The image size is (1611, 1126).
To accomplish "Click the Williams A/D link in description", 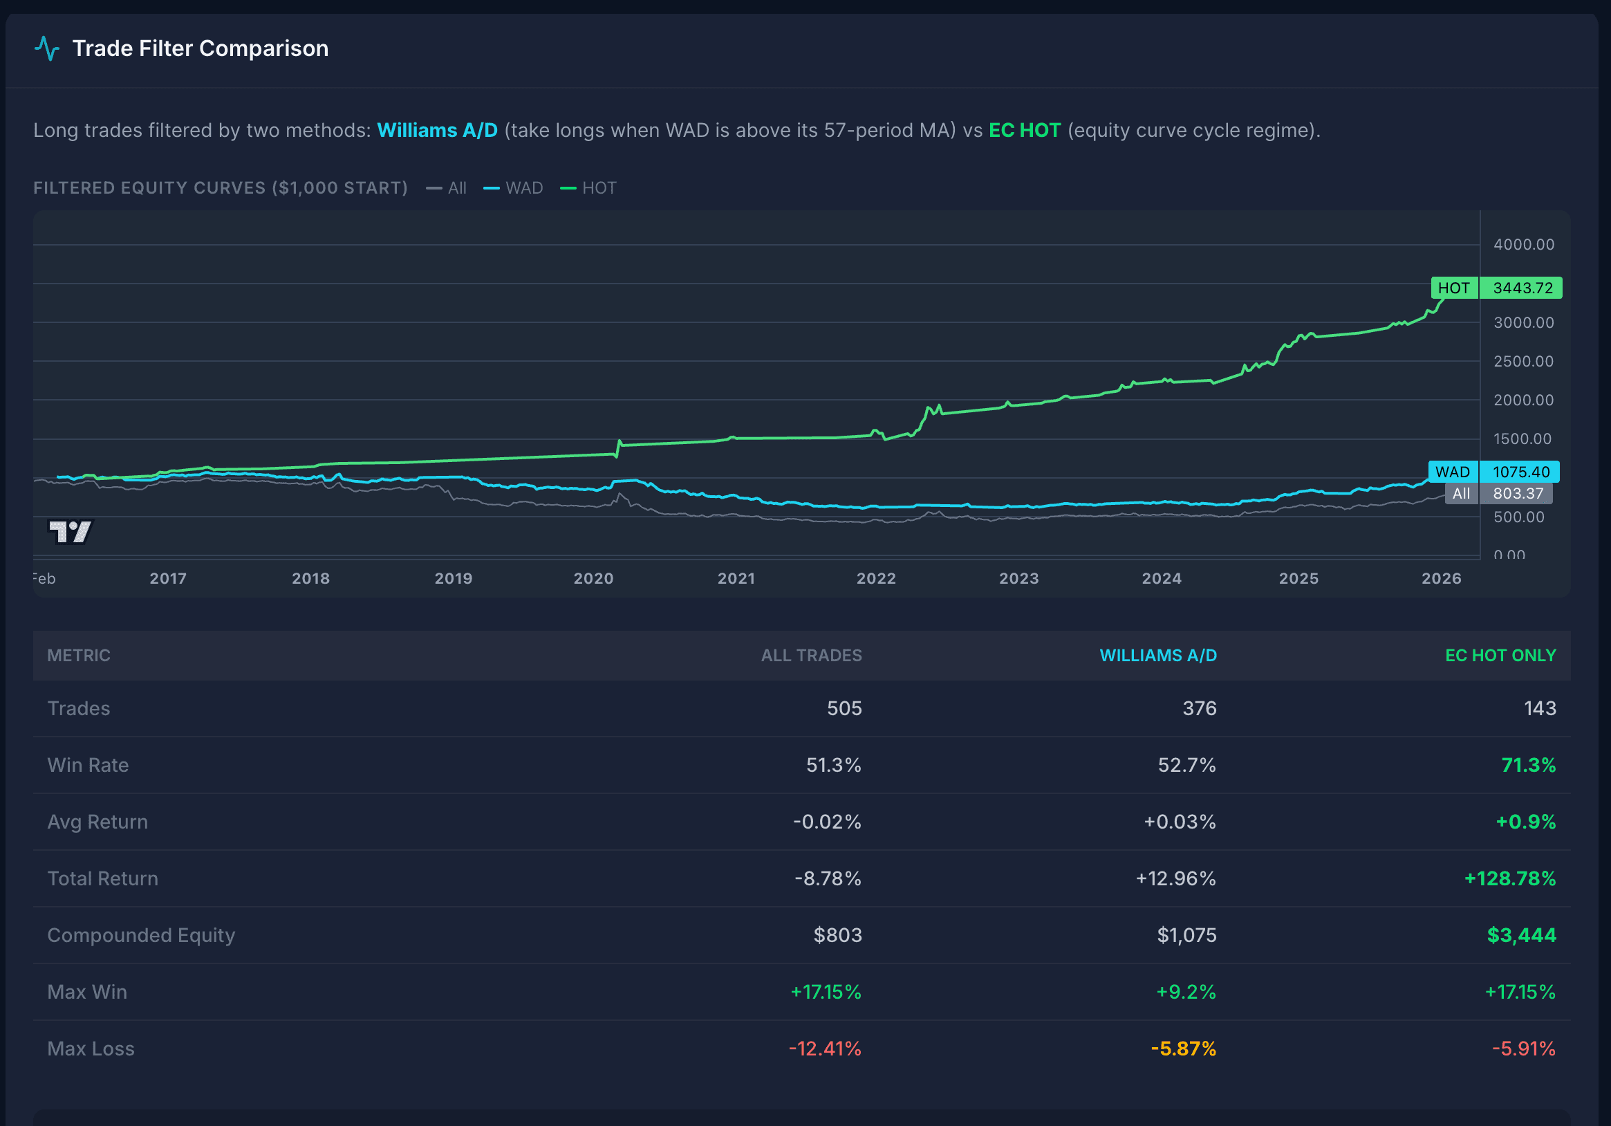I will tap(436, 130).
